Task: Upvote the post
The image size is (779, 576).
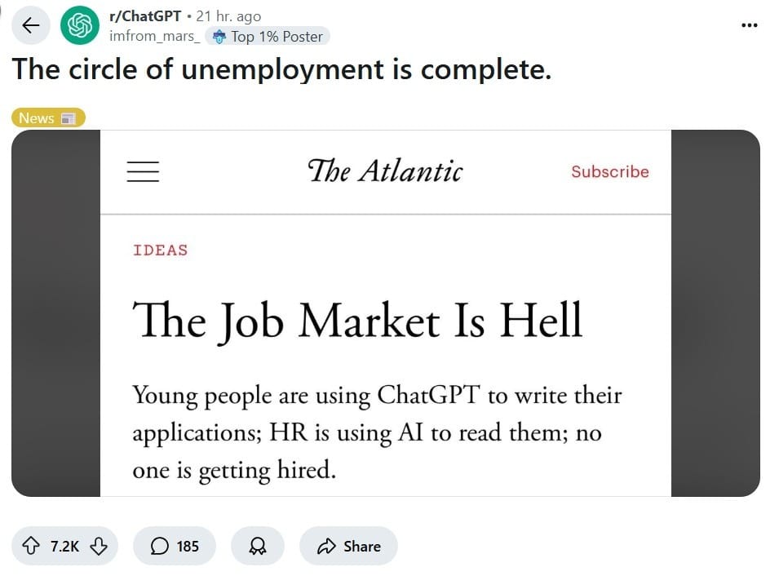Action: coord(31,546)
